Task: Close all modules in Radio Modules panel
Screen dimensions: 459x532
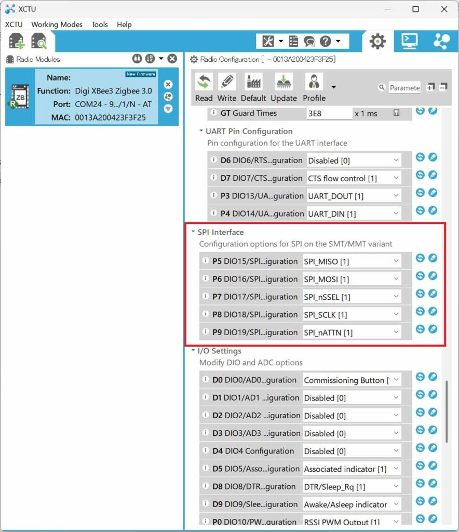Action: [x=172, y=59]
